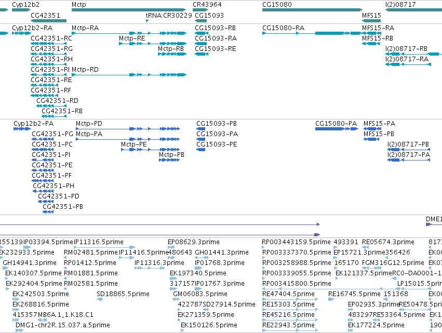Click the tRNA:CR30229 gene label

point(169,15)
